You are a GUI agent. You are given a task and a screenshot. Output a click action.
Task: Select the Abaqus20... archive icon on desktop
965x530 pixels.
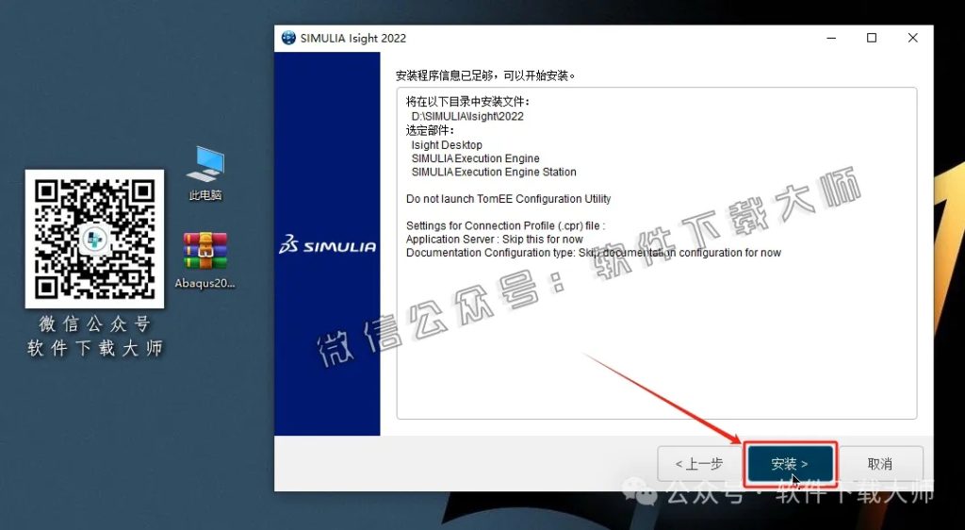(204, 259)
